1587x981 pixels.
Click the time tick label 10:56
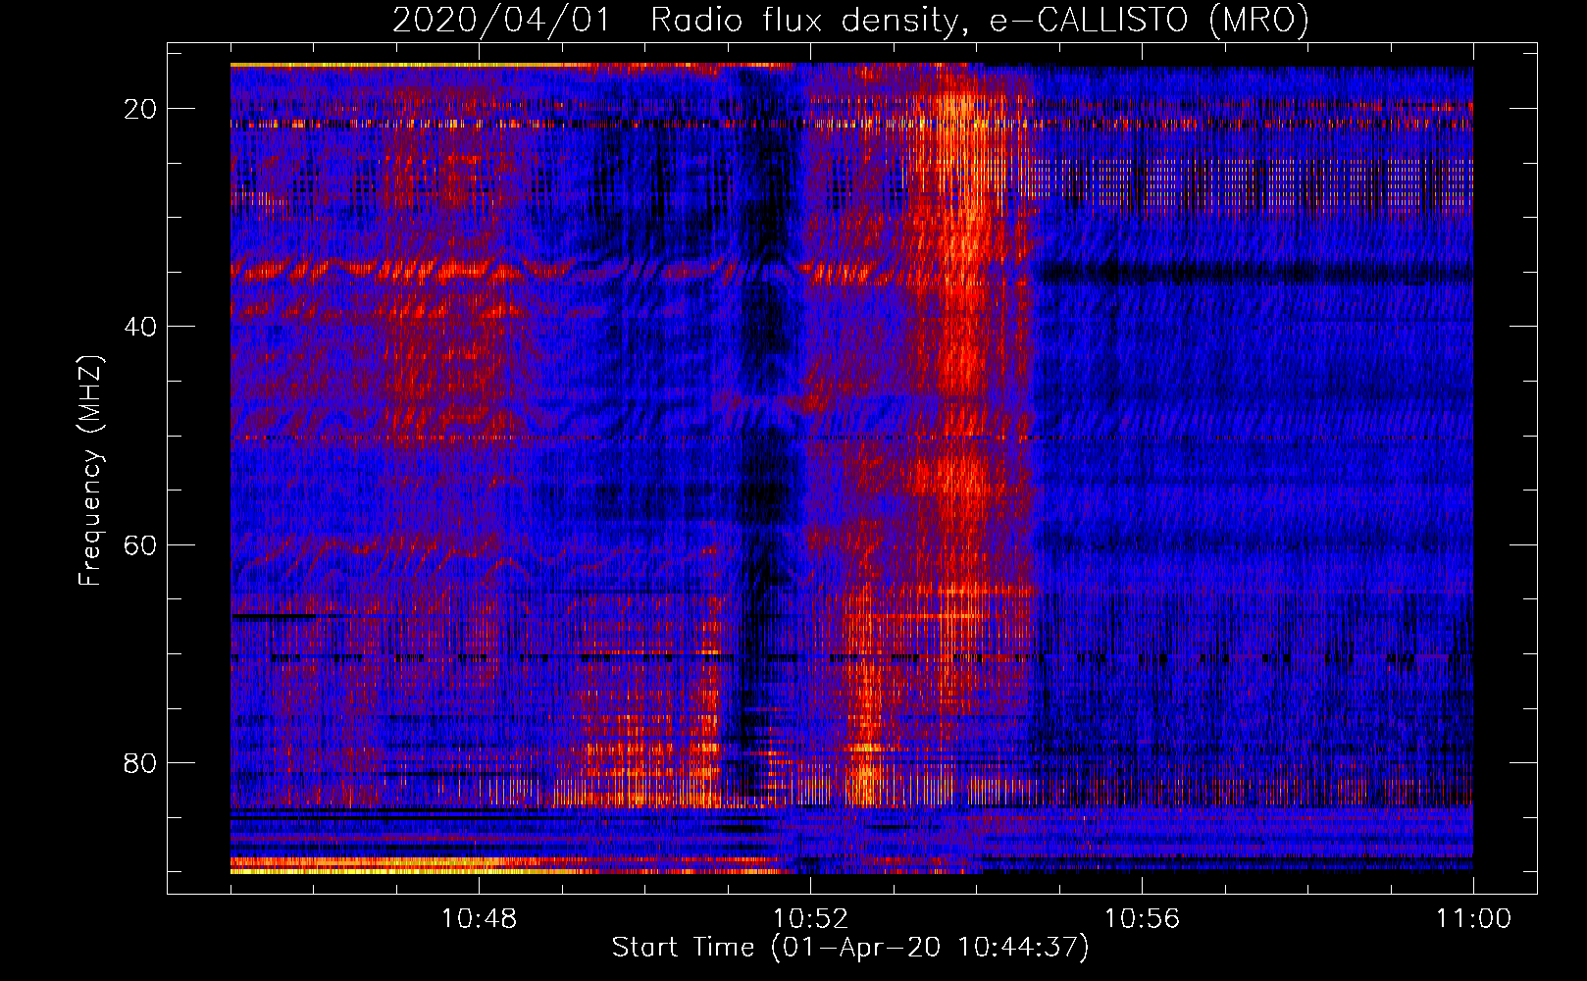pos(1142,919)
